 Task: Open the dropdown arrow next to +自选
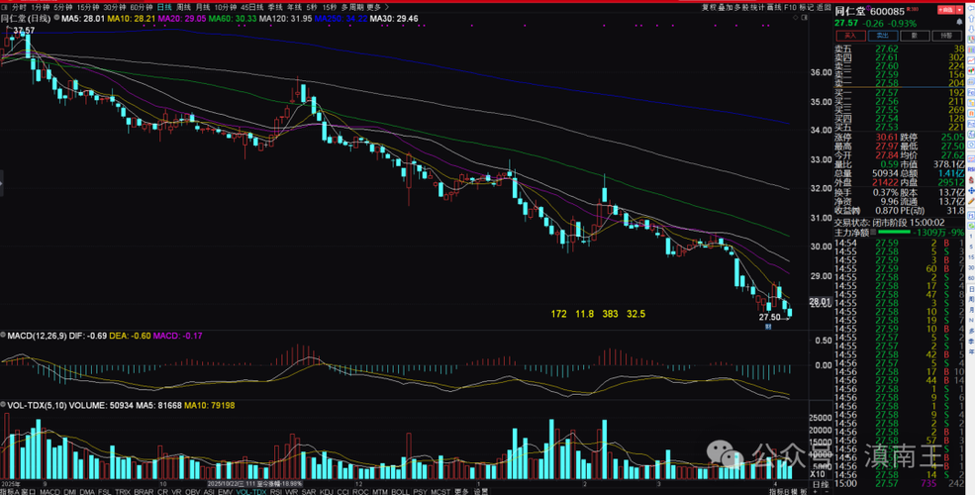(959, 9)
